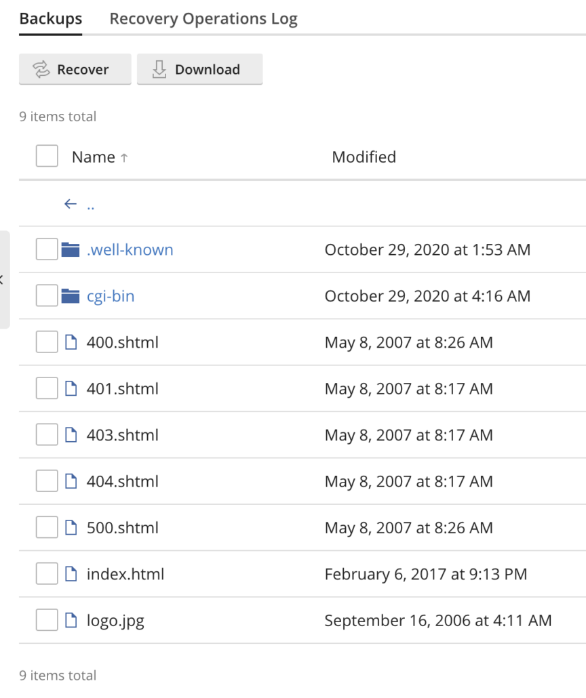The width and height of the screenshot is (586, 698).
Task: Click the file icon of 401.shtml
Action: [x=71, y=388]
